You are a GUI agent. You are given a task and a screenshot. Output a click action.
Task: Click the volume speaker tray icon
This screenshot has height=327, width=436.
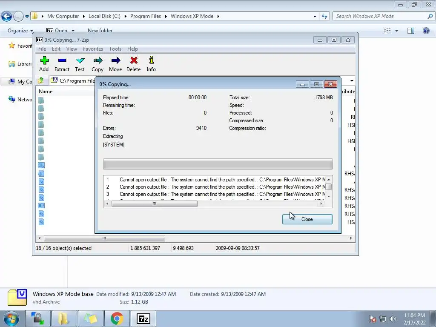coord(393,319)
